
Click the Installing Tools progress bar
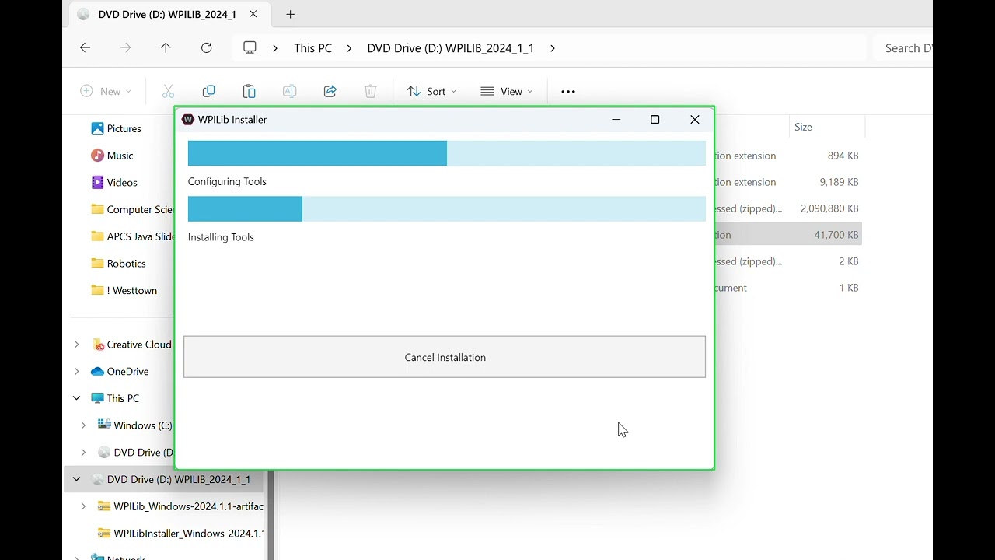(446, 209)
